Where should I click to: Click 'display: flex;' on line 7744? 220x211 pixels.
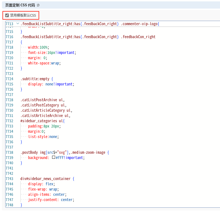click(41, 184)
